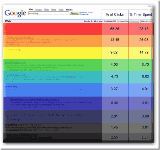This screenshot has height=150, width=160.
Task: Switch to the Video search tab
Action: pyautogui.click(x=46, y=10)
